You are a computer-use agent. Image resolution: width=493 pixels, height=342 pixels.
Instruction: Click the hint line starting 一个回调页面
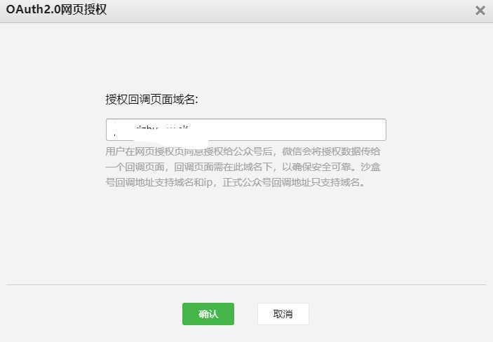click(x=243, y=167)
